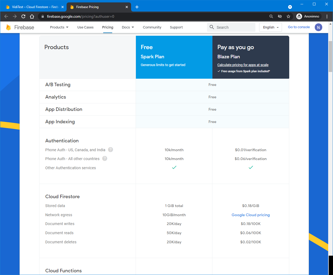Viewport: 333px width, 275px height.
Task: Click the Cloud Firestore section heading
Action: [x=62, y=197]
